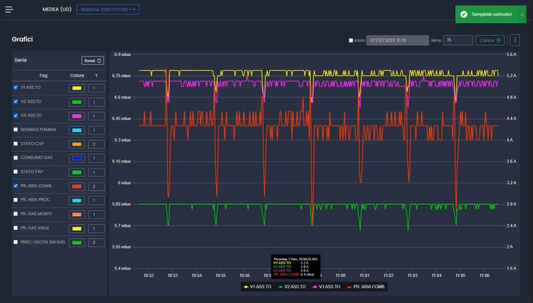Image resolution: width=533 pixels, height=303 pixels.
Task: Enable the SEGNALE FIAMMA series checkbox
Action: pos(15,130)
